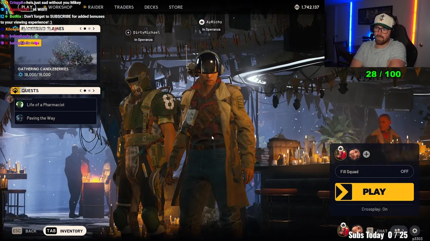Add a squad member with the plus button
This screenshot has height=241, width=430.
[x=366, y=154]
